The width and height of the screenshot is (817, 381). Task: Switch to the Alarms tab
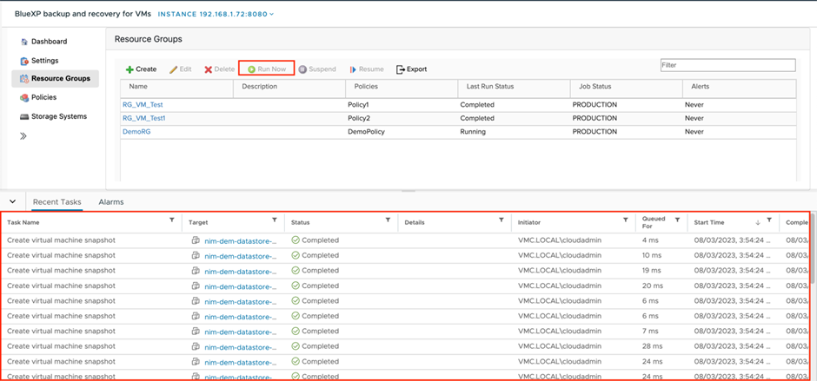111,202
